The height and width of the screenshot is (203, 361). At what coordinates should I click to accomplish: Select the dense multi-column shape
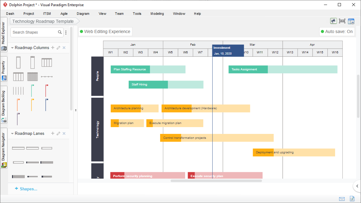click(32, 77)
